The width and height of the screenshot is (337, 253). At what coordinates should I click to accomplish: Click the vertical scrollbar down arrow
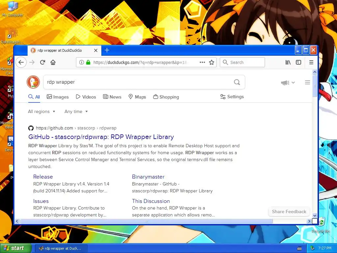(315, 215)
